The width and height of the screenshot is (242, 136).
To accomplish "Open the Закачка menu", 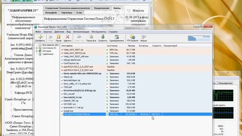I will point(48,32).
